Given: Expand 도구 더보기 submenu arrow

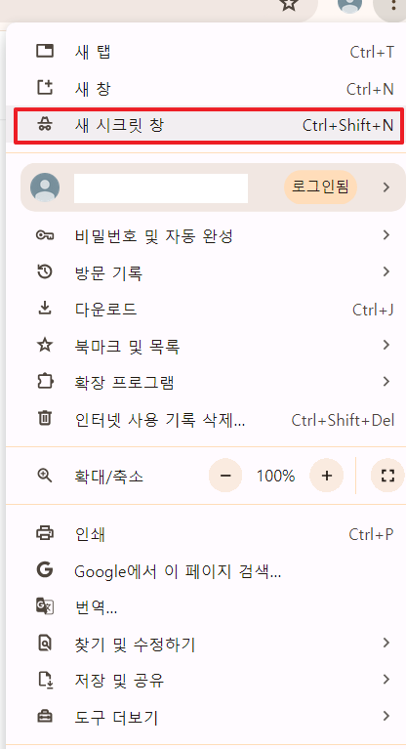Looking at the screenshot, I should pos(386,717).
